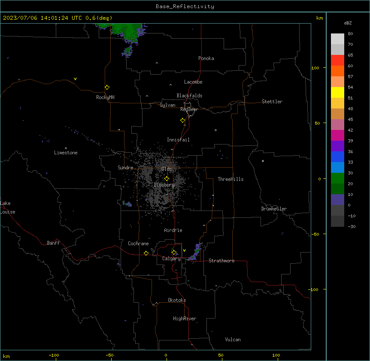Click the white plus marker west of Drumheller
The width and height of the screenshot is (370, 361).
click(x=263, y=161)
